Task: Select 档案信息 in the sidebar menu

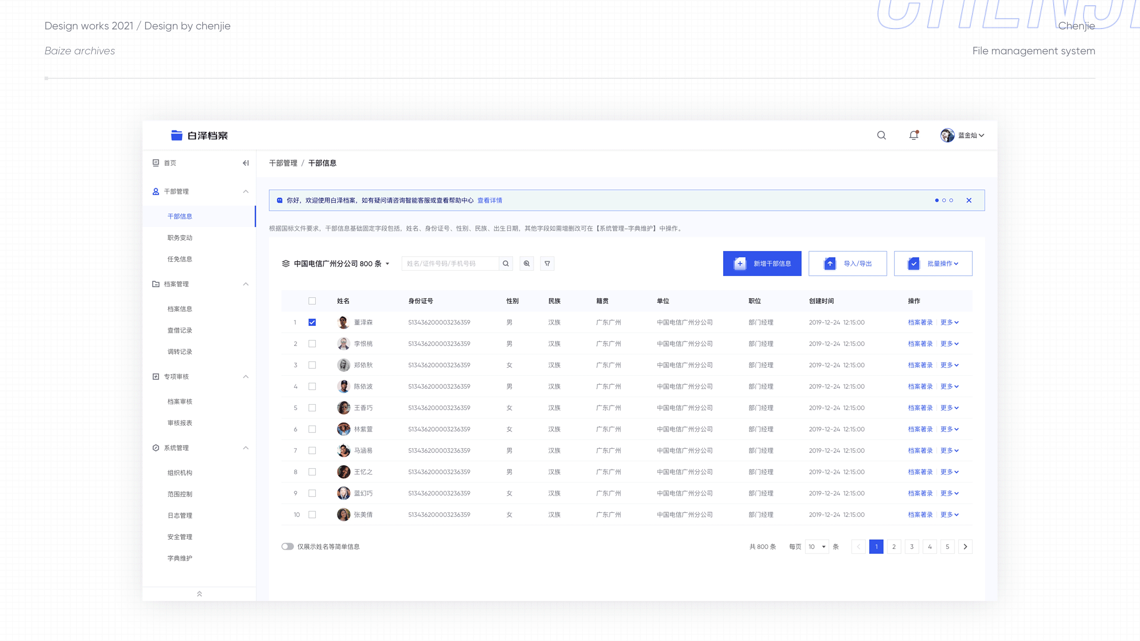Action: 179,308
